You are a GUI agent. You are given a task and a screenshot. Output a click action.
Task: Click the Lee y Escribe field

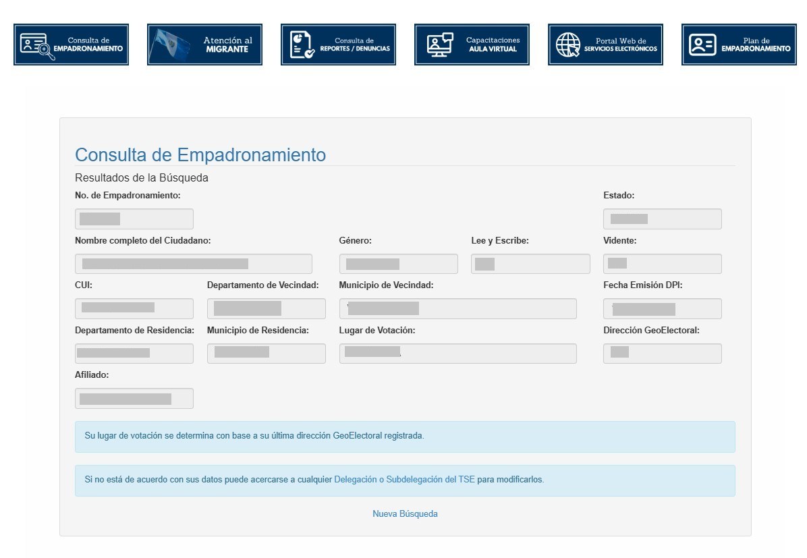[530, 264]
